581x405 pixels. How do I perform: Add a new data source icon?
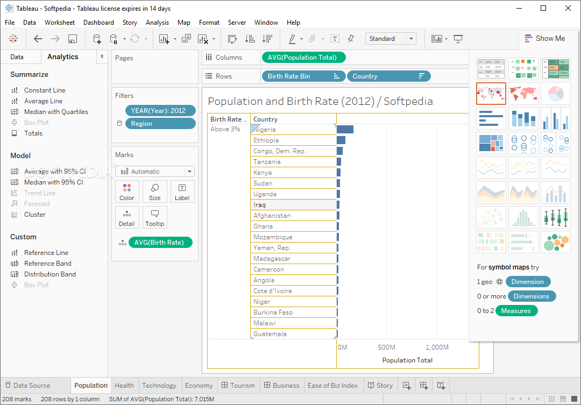click(x=97, y=39)
